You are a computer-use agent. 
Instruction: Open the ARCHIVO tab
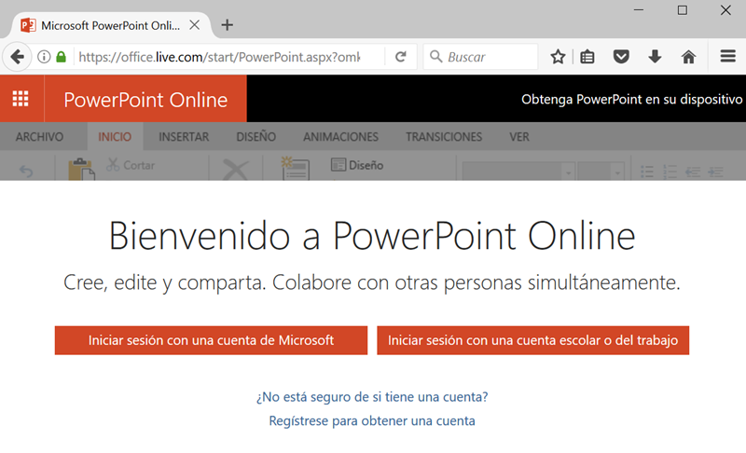[x=39, y=137]
